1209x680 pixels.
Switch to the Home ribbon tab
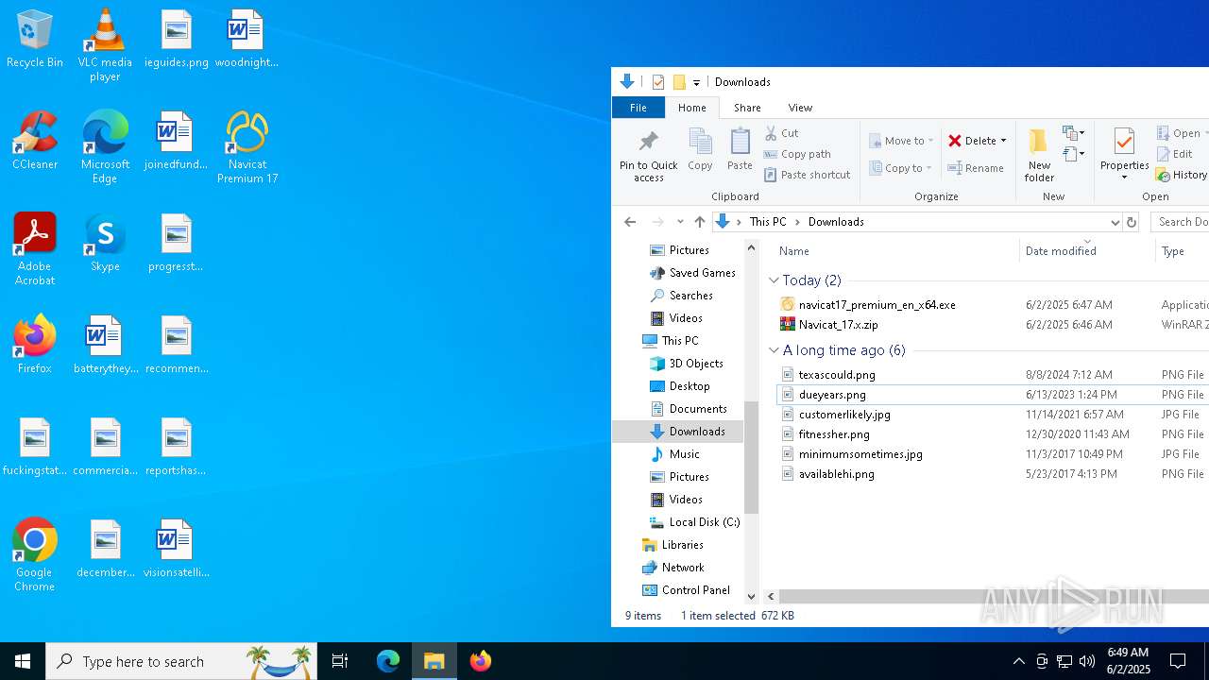pyautogui.click(x=692, y=108)
